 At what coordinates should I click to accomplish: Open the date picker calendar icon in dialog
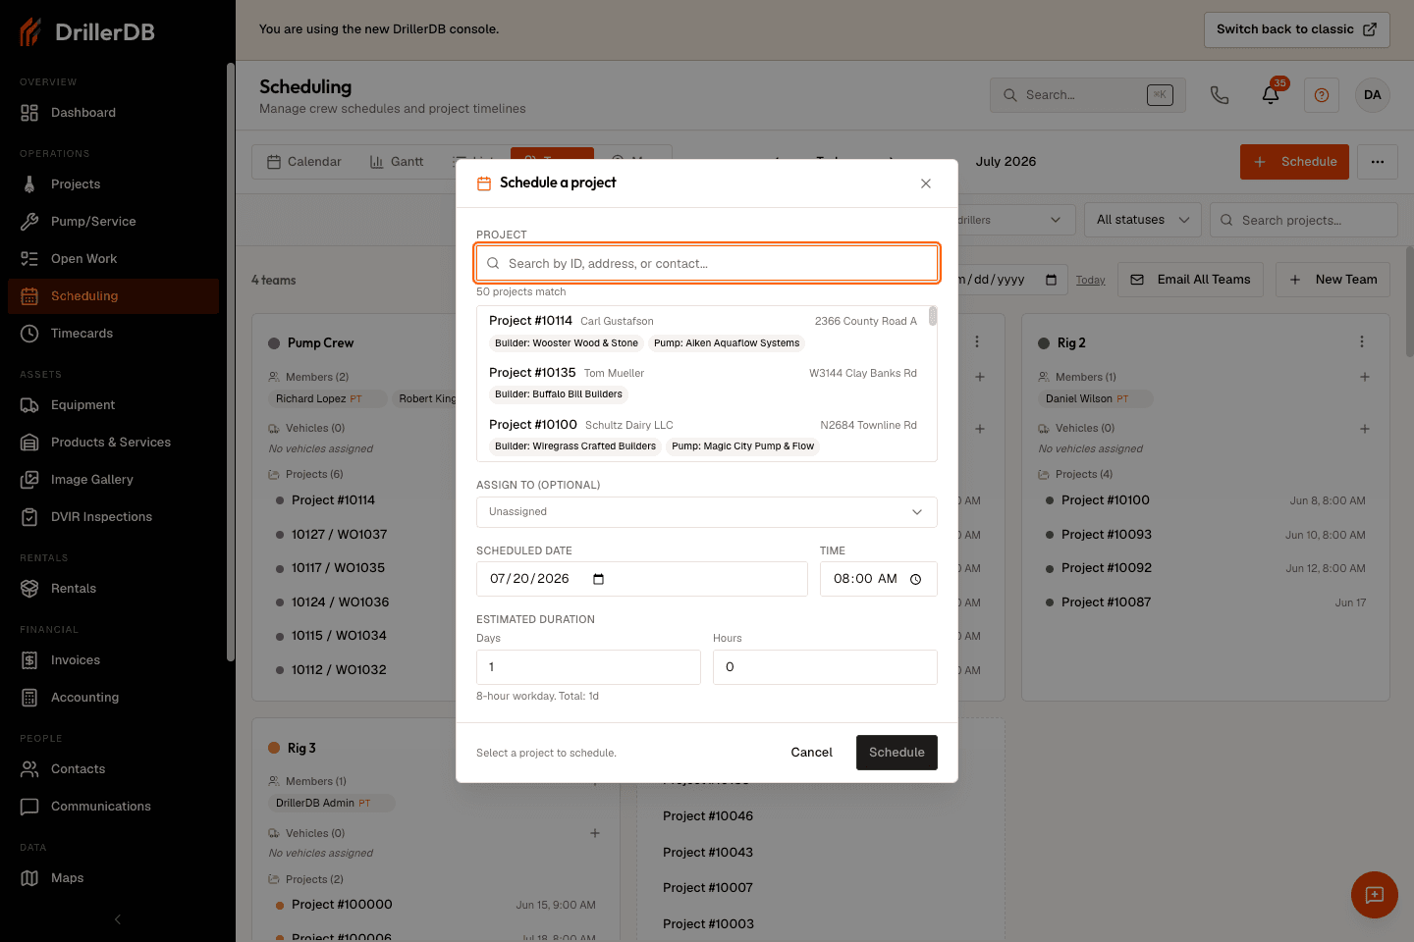[599, 579]
